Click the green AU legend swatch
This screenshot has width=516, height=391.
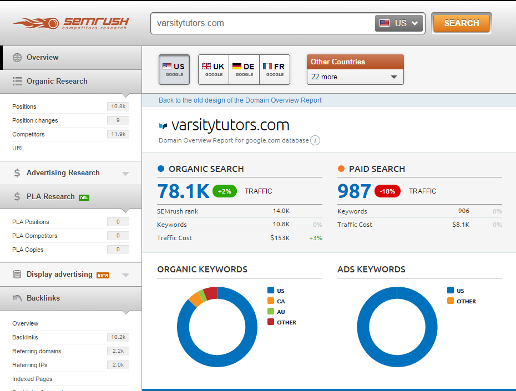point(271,311)
